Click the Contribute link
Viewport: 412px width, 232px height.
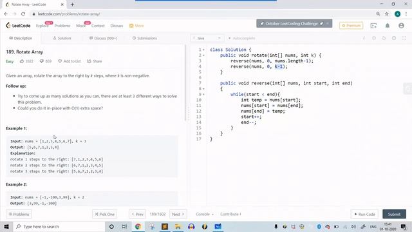(x=230, y=214)
